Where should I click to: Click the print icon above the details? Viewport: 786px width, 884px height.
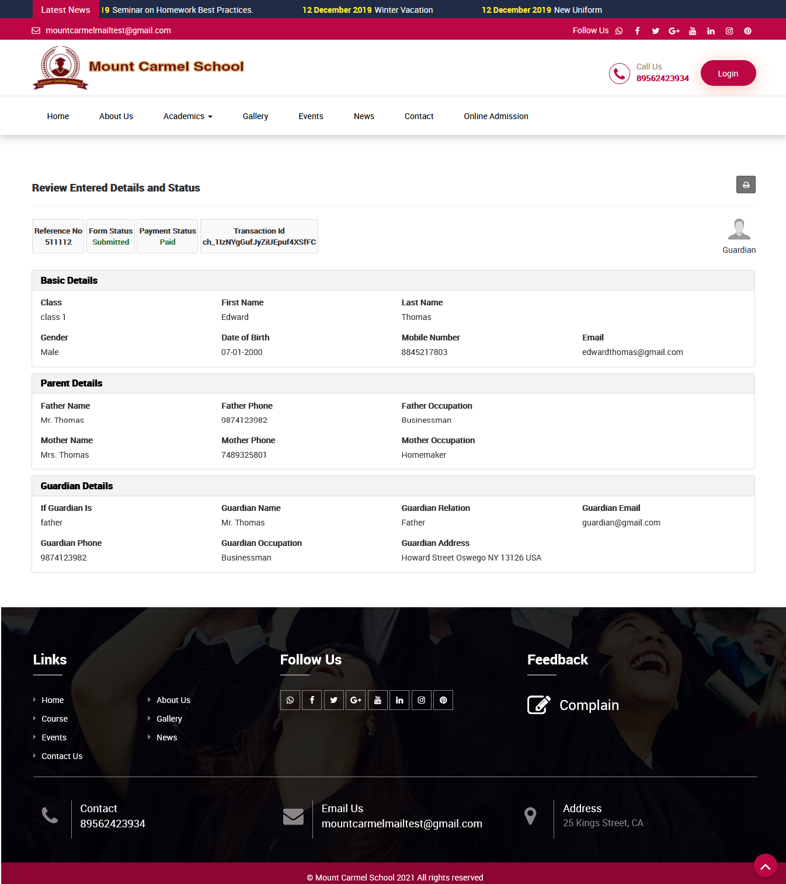click(746, 185)
